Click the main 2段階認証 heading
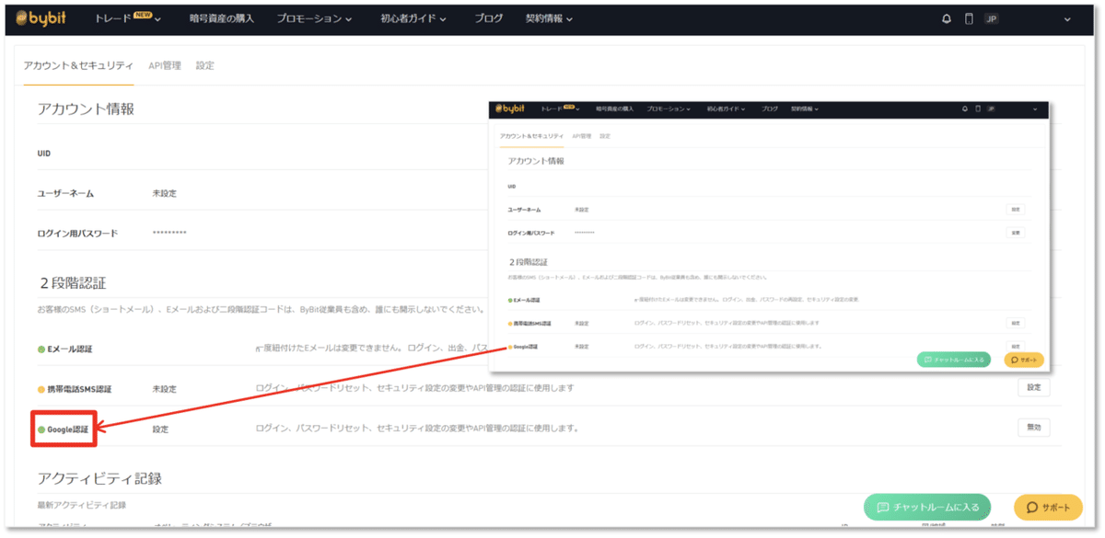 tap(73, 282)
